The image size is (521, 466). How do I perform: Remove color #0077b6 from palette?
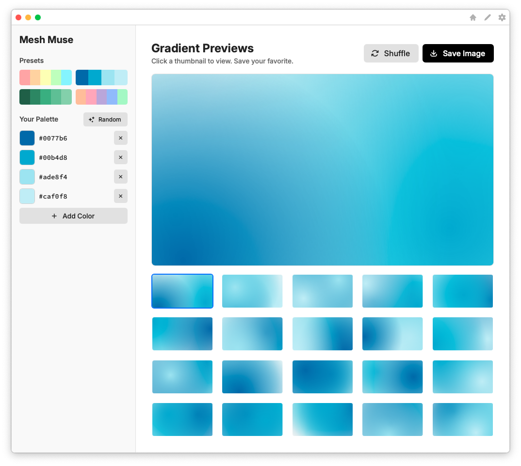pos(121,138)
